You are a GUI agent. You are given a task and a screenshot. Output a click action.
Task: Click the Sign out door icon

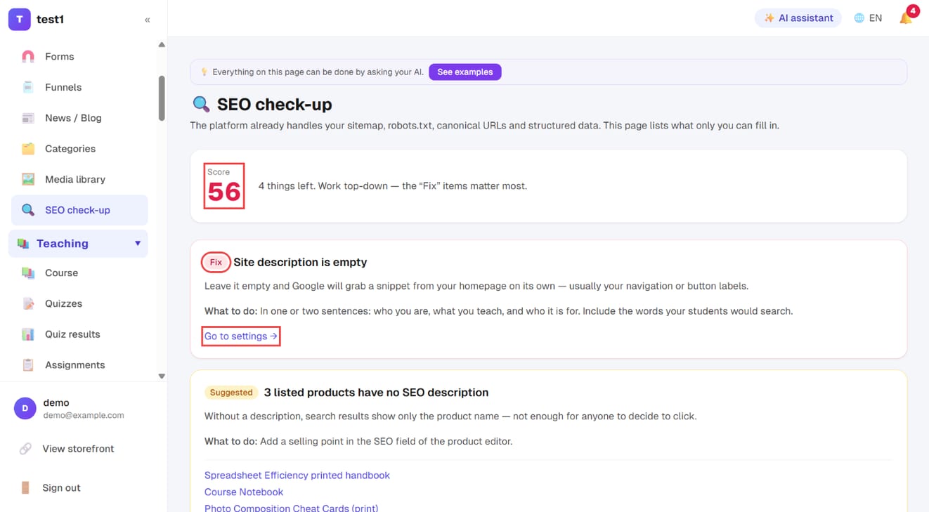(25, 487)
